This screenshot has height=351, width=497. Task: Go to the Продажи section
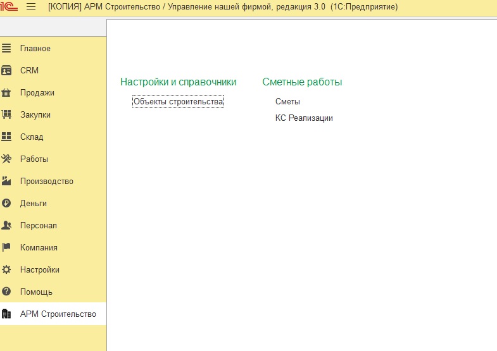point(37,93)
